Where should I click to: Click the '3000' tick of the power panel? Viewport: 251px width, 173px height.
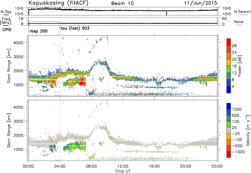[19, 57]
